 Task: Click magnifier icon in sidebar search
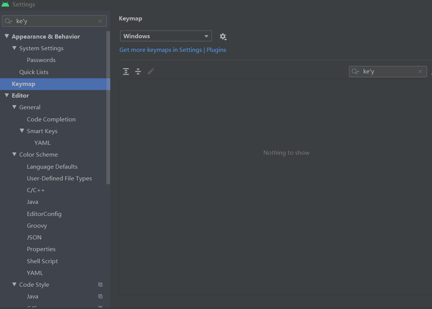coord(8,21)
